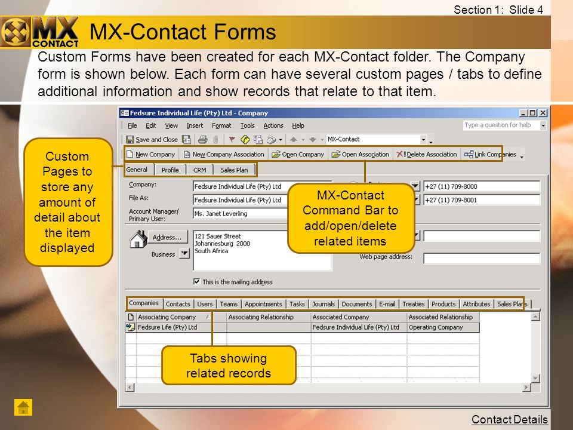
Task: Select the Treaties related-records tab
Action: click(x=414, y=304)
